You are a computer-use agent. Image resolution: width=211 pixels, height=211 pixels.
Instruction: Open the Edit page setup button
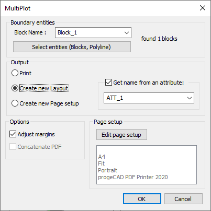pyautogui.click(x=121, y=135)
